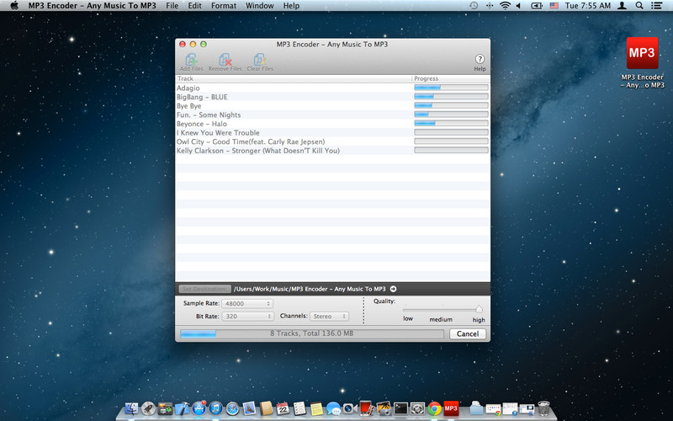Viewport: 673px width, 421px height.
Task: Open the Bit Rate dropdown showing 320
Action: pos(247,317)
